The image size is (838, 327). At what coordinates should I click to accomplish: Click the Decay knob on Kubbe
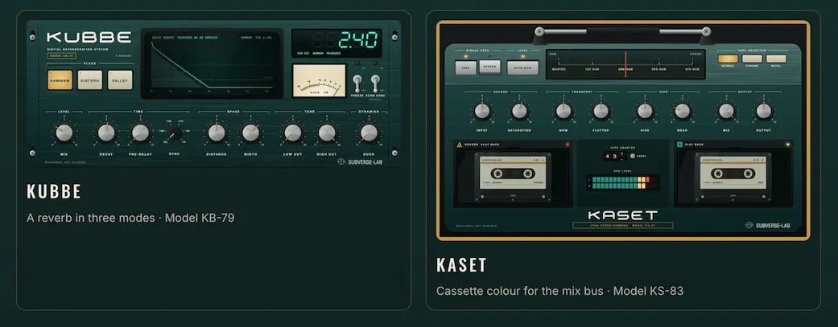pos(106,133)
